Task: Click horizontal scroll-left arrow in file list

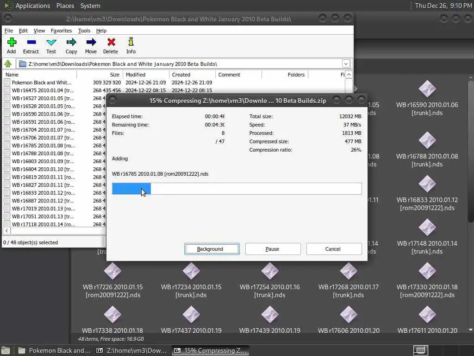Action: [x=6, y=231]
